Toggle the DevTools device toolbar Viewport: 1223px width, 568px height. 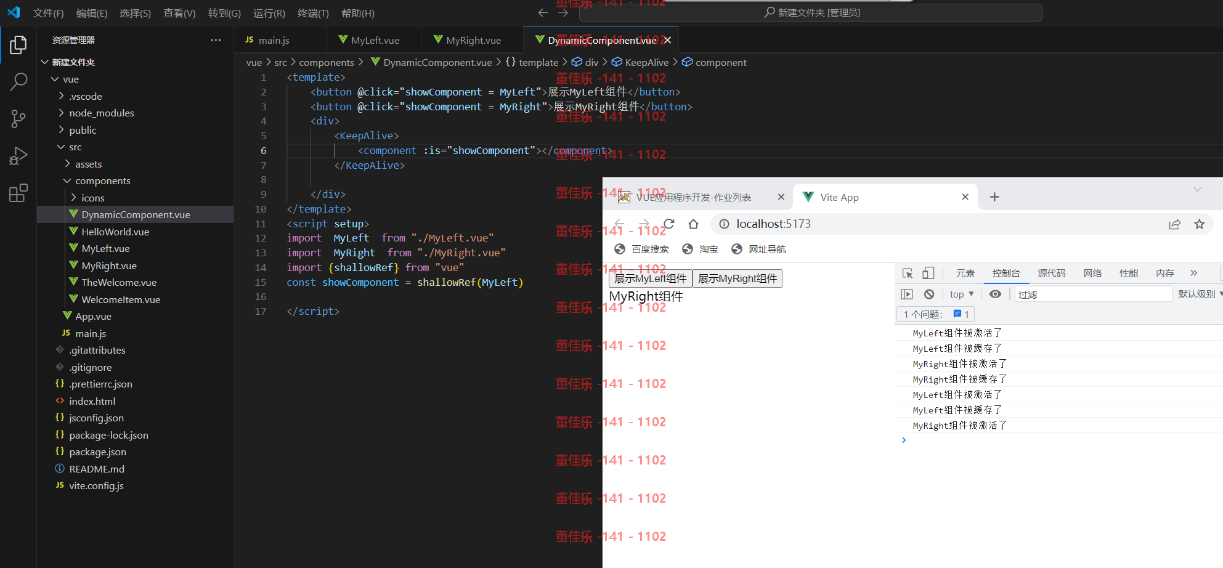pos(928,273)
